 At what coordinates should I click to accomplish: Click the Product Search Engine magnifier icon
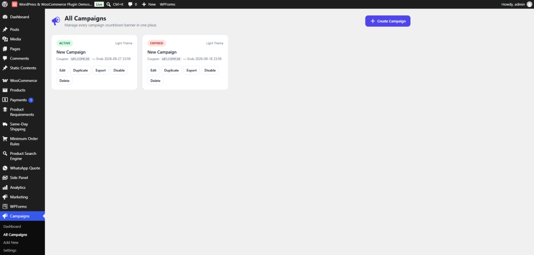(x=5, y=153)
